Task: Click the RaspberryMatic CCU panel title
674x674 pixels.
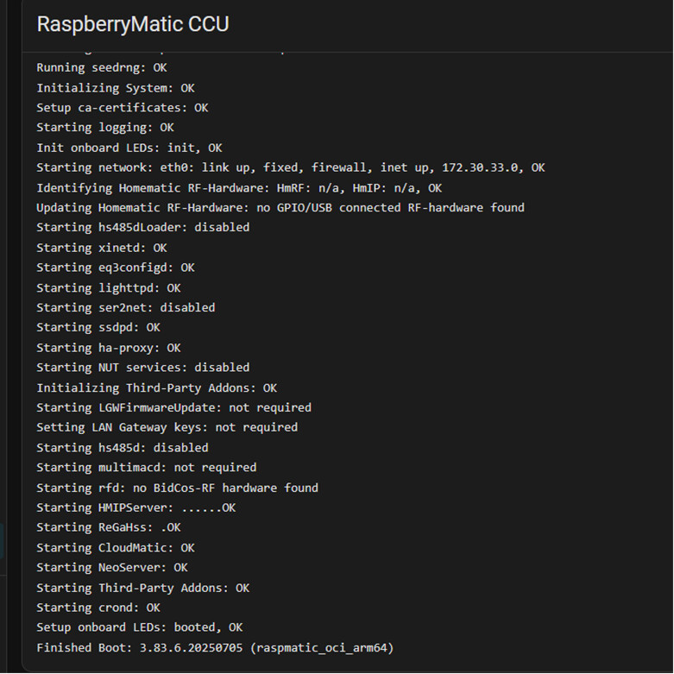Action: (133, 24)
